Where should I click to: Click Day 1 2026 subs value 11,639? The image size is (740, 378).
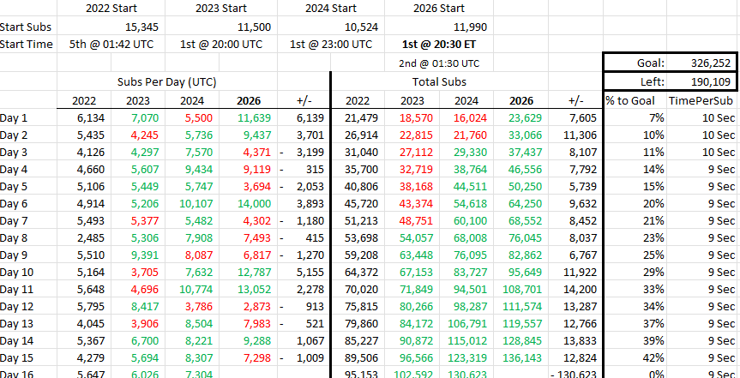[x=249, y=118]
